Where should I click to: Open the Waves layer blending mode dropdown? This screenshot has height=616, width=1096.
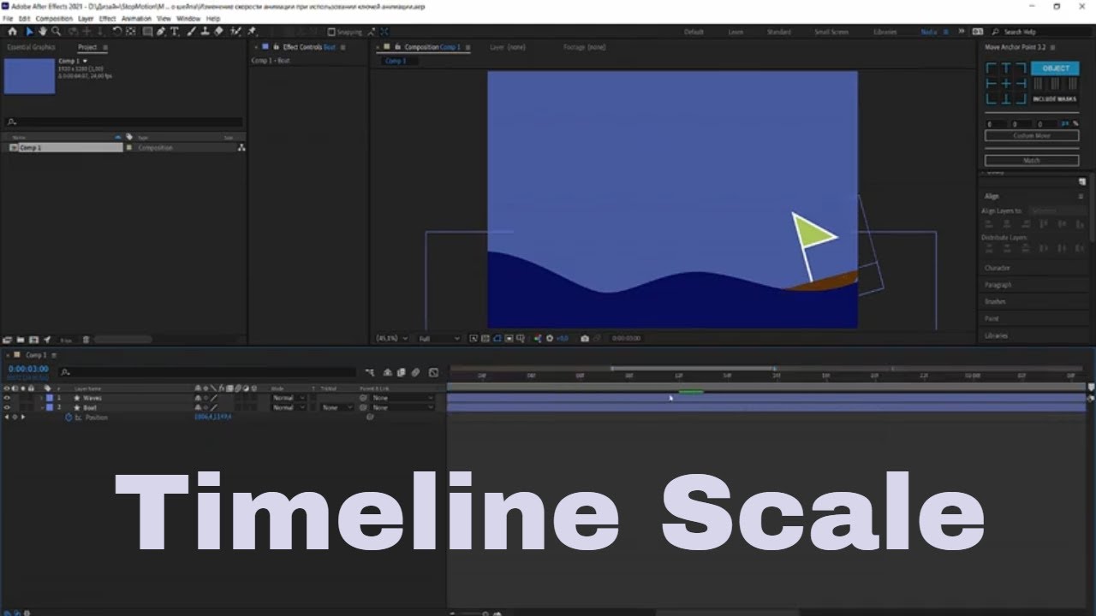(x=289, y=398)
